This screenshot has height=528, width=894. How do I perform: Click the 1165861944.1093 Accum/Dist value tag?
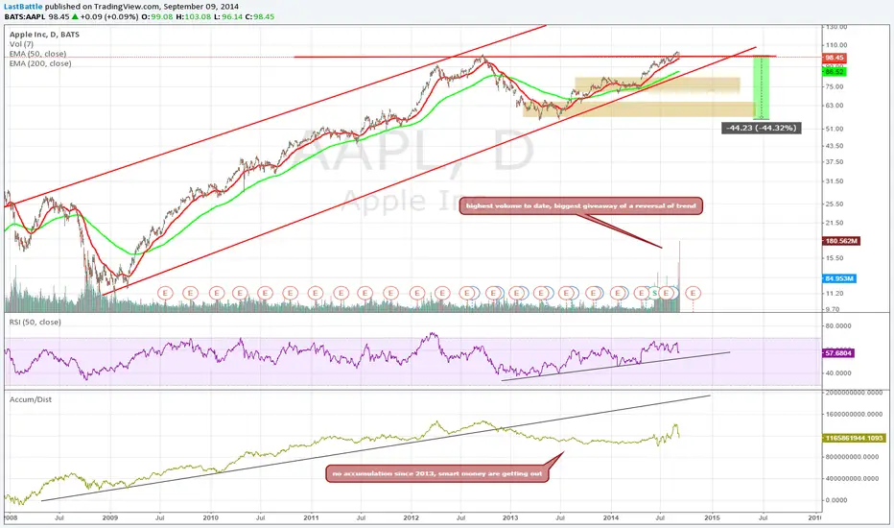coord(854,438)
